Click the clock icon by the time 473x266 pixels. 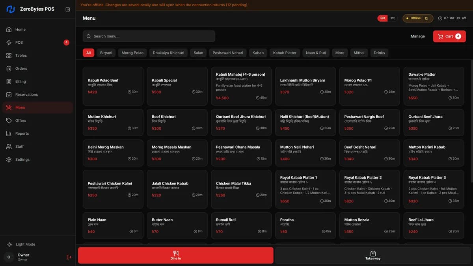point(440,18)
